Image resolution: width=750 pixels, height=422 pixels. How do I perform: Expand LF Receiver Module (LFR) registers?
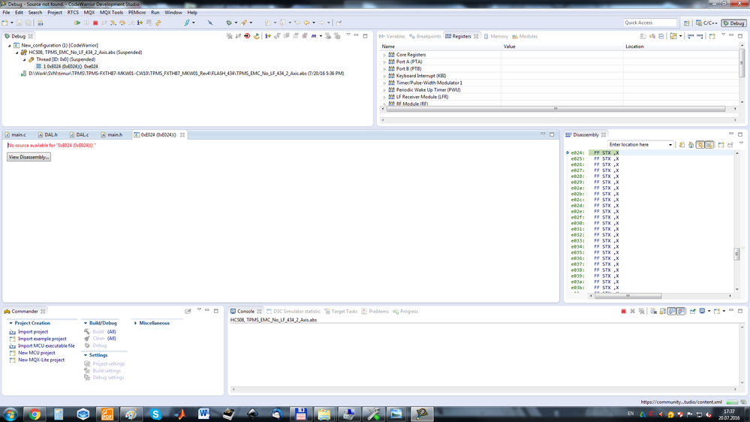(384, 97)
